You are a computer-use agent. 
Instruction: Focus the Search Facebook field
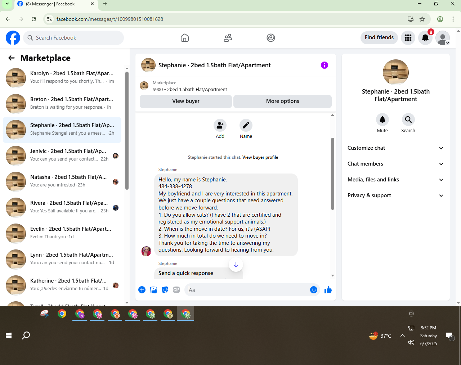pyautogui.click(x=73, y=38)
